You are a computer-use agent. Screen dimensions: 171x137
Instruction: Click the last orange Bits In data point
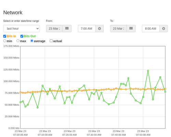pos(165,89)
